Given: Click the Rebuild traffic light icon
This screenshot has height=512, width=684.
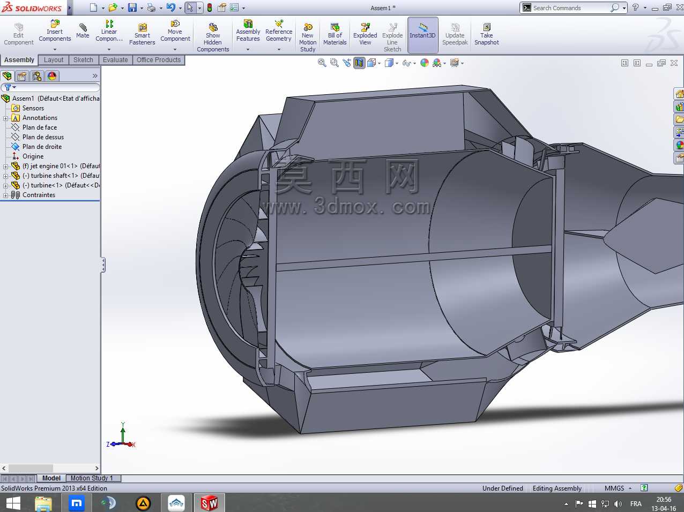Looking at the screenshot, I should pyautogui.click(x=210, y=7).
